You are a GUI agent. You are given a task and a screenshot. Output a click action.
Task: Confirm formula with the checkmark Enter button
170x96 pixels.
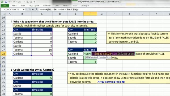[33, 10]
